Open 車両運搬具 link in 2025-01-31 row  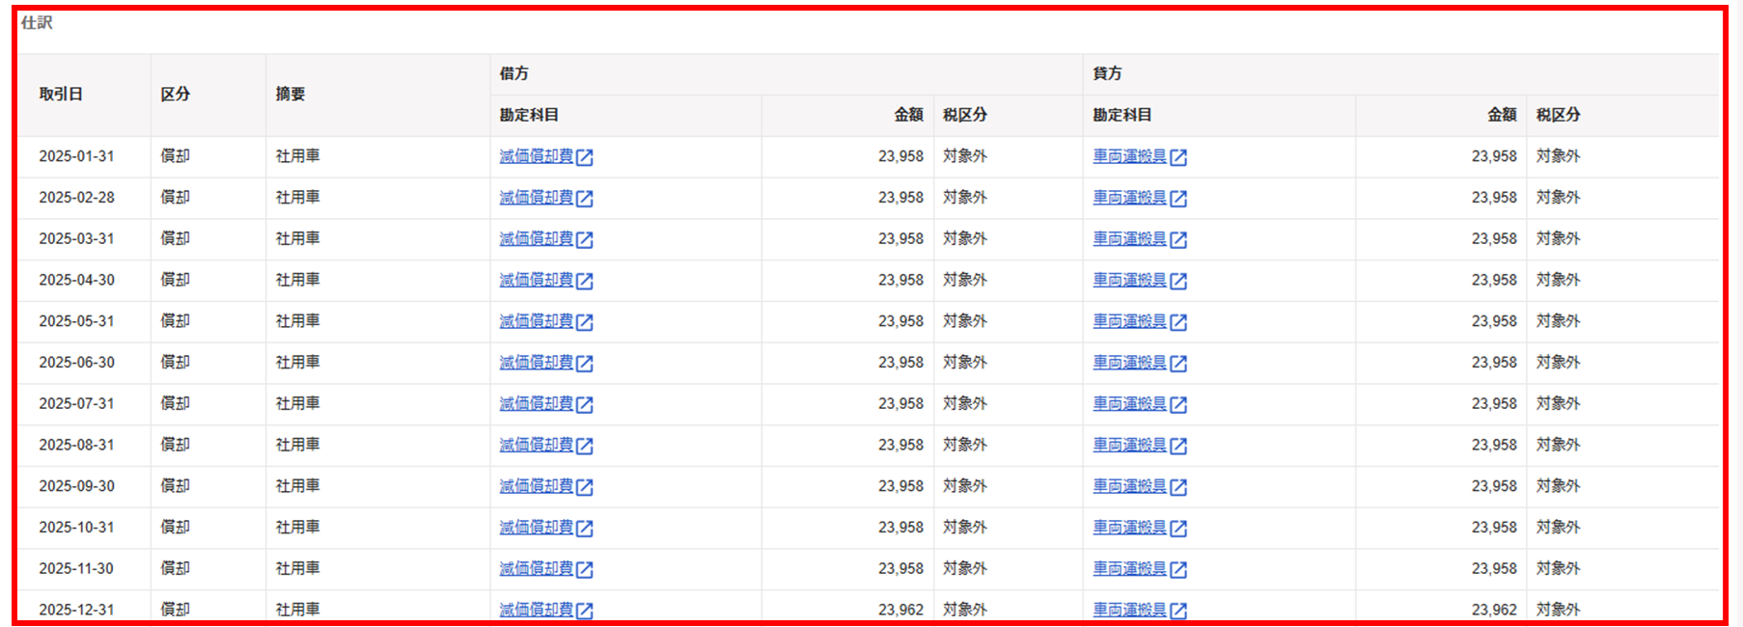(1129, 156)
